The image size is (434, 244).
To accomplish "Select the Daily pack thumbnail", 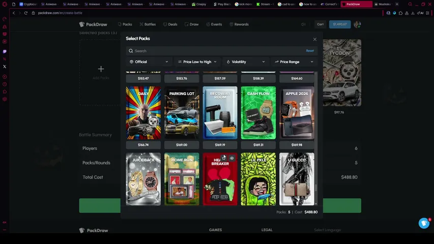I will 143,112.
